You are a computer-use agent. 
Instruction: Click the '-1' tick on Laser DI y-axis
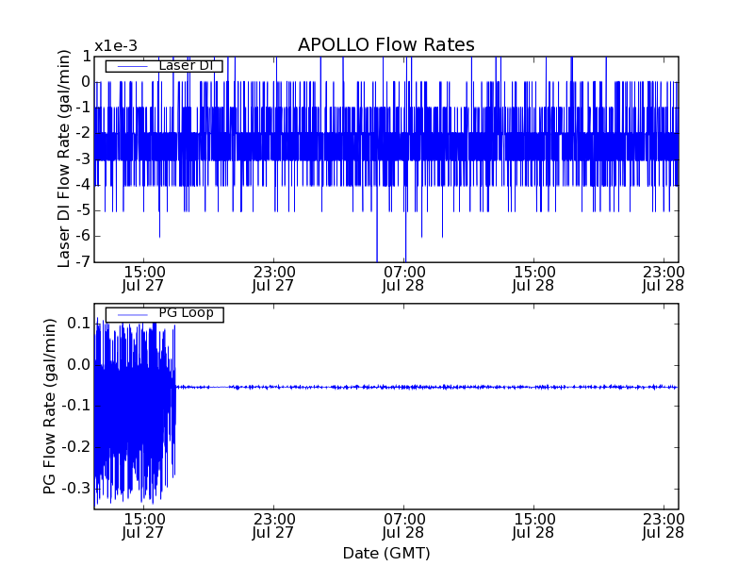click(x=83, y=108)
